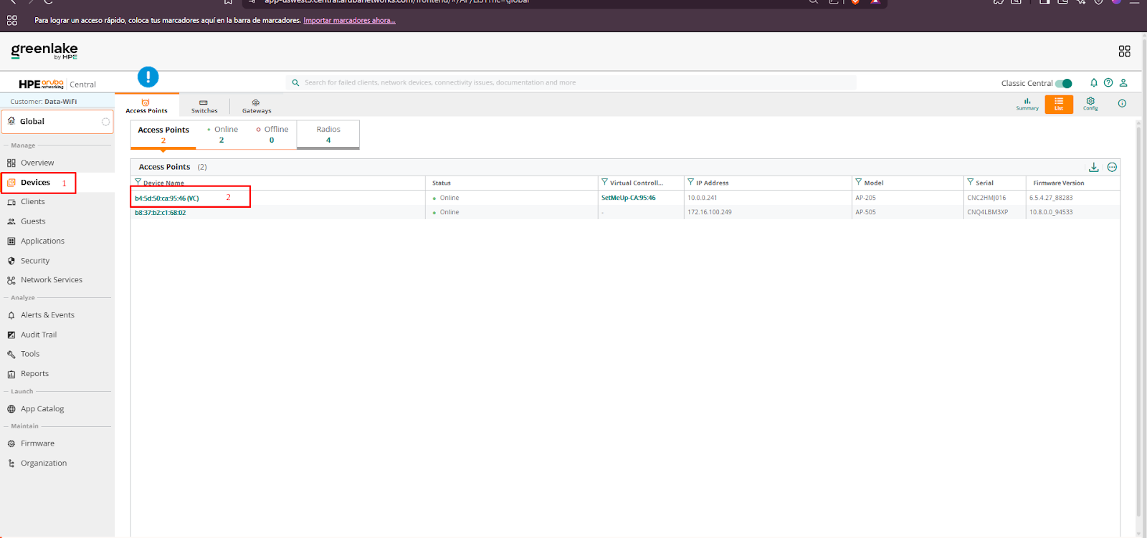Open the Serial column filter
This screenshot has height=538, width=1147.
point(971,182)
